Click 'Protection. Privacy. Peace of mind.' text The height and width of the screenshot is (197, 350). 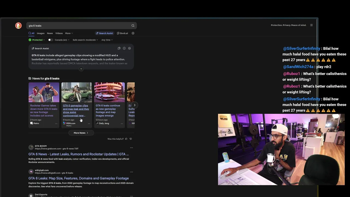288,25
